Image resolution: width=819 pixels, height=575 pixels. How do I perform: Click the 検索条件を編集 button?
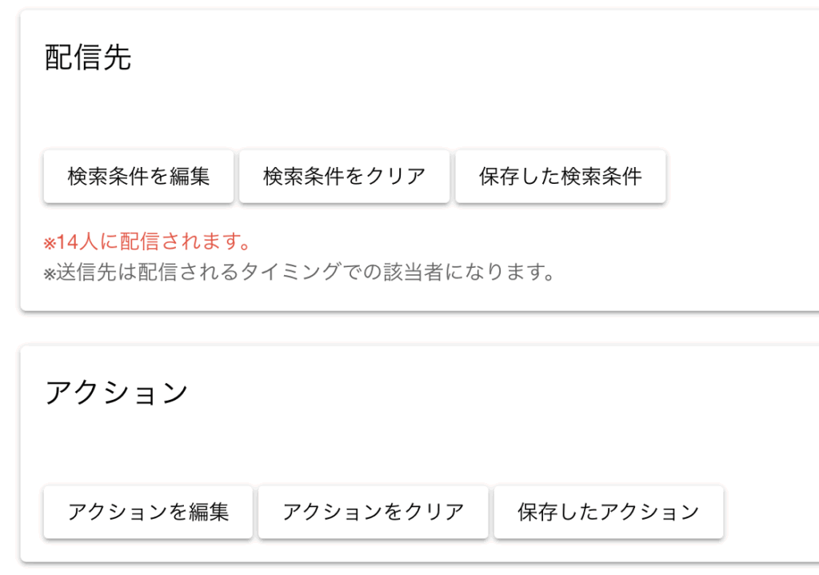click(138, 176)
